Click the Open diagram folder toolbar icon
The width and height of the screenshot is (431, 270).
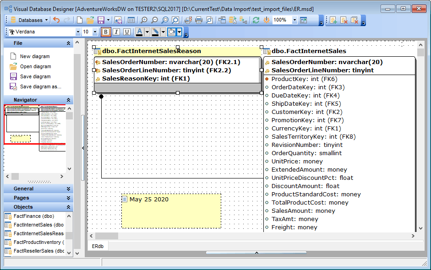point(90,20)
